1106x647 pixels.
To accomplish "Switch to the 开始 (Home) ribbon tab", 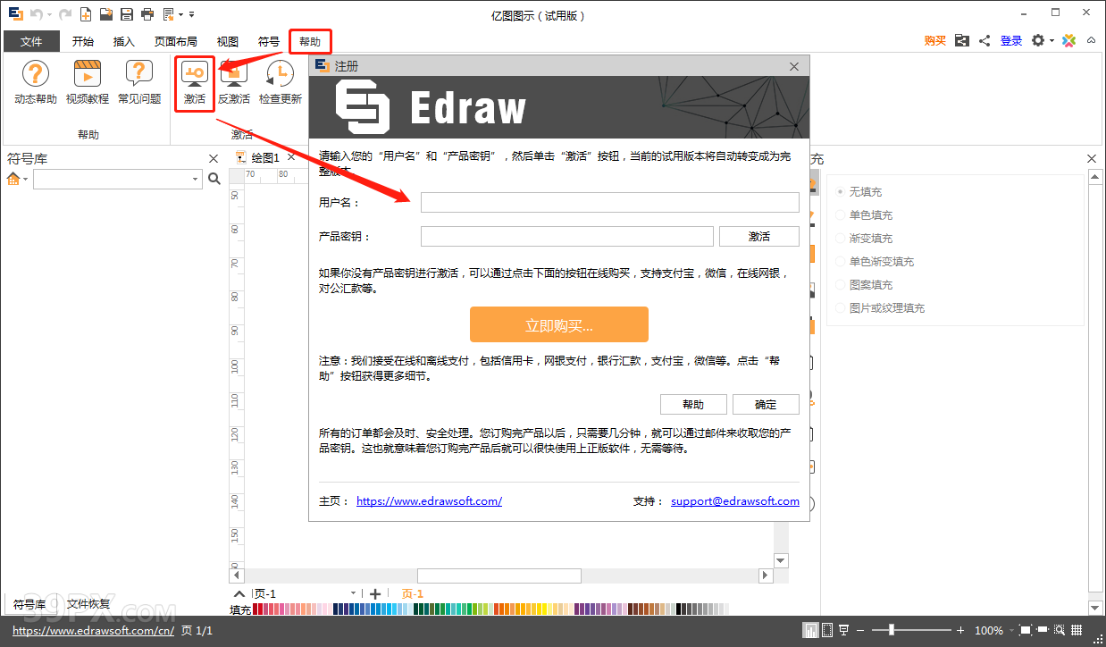I will click(x=83, y=42).
